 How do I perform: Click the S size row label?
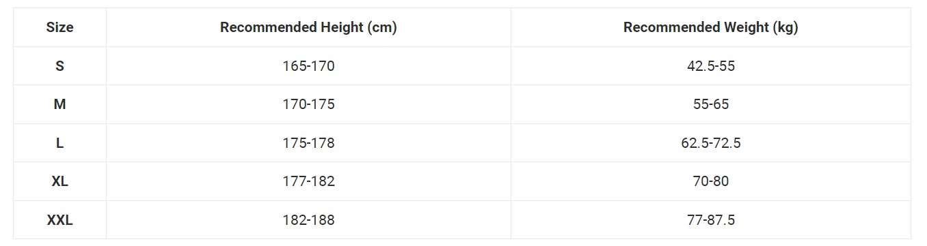[59, 66]
